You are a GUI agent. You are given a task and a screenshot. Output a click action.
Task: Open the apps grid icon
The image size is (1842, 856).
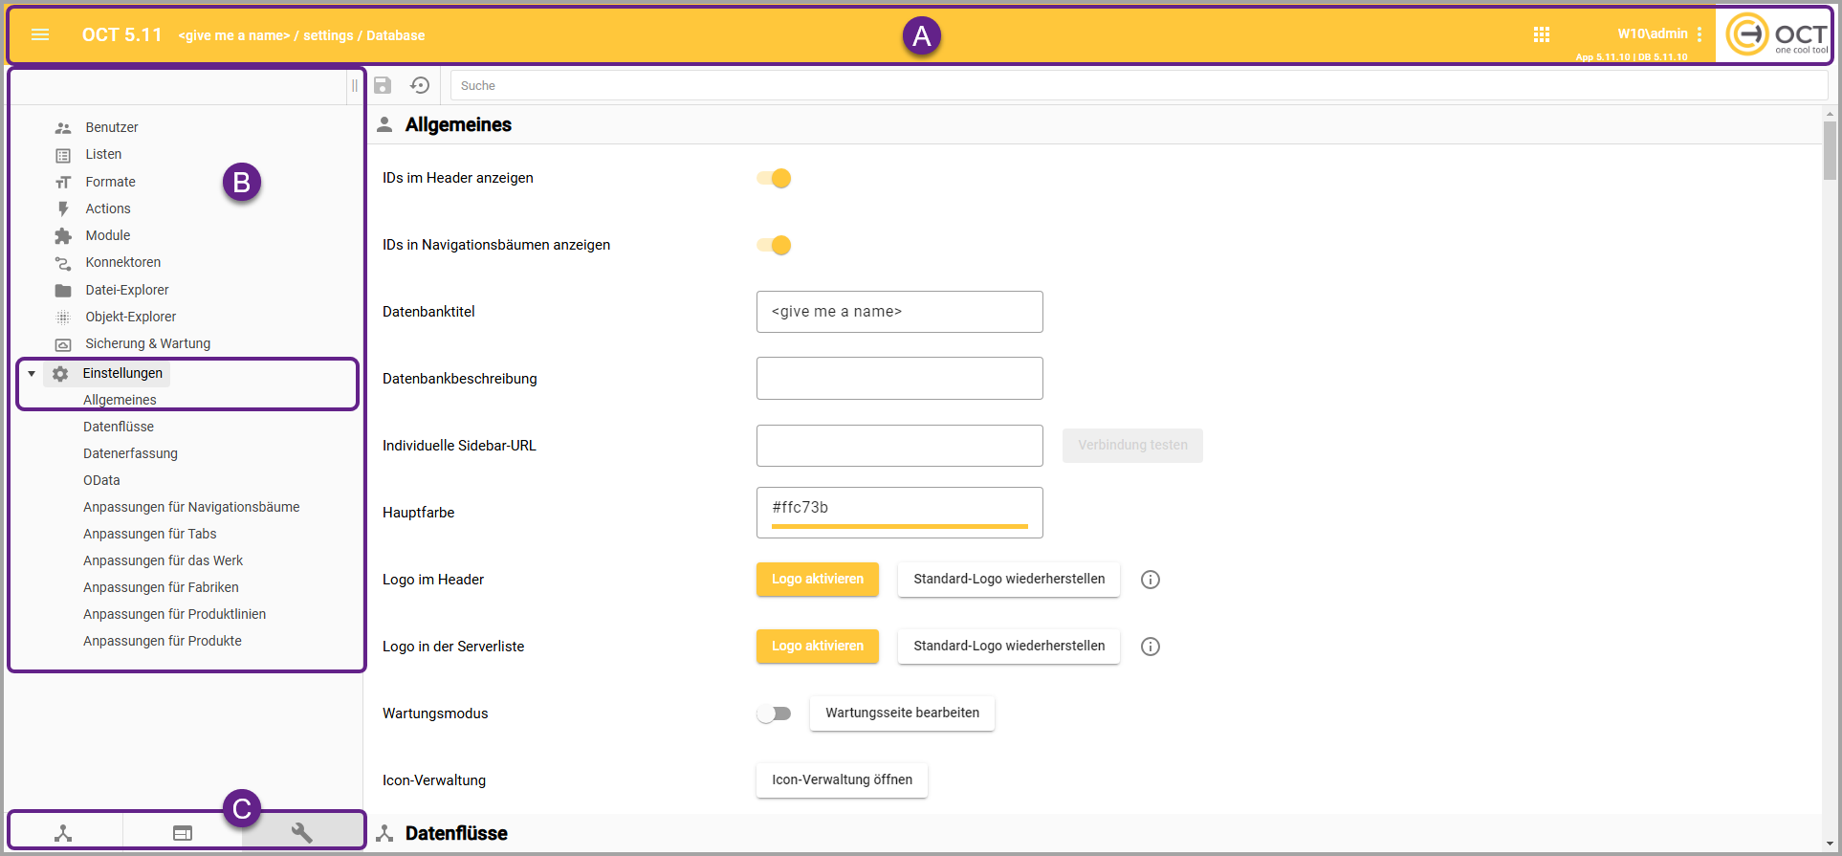click(1541, 34)
